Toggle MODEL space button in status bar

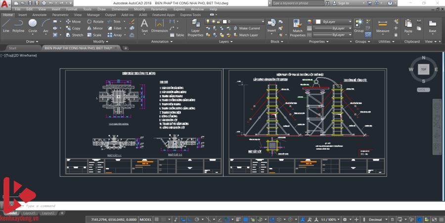tap(146, 219)
